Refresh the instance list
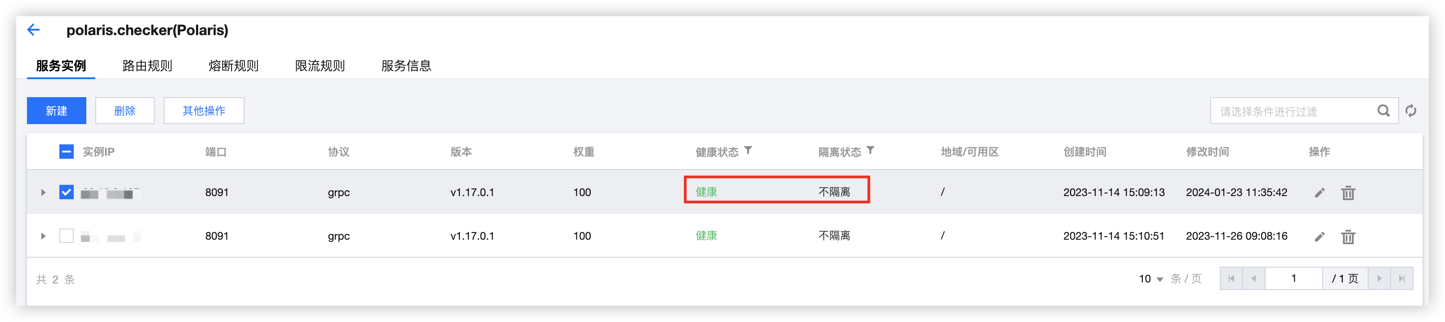Viewport: 1445px width, 322px height. tap(1411, 111)
